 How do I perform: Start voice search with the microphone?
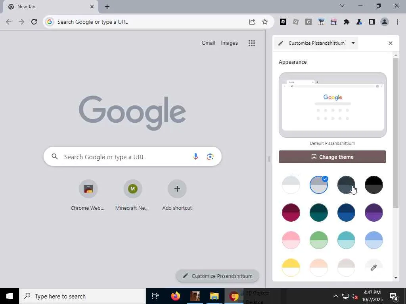[x=196, y=156]
